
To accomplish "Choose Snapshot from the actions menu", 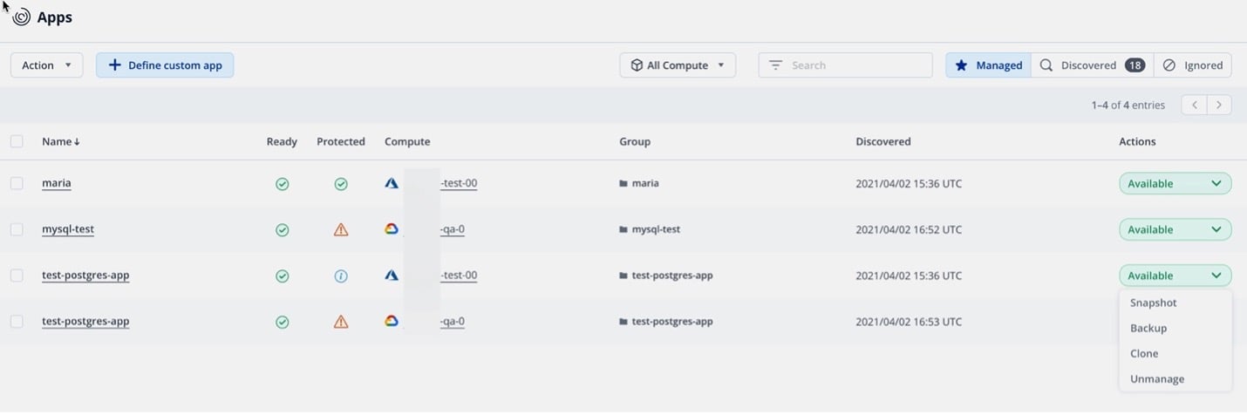I will coord(1153,303).
